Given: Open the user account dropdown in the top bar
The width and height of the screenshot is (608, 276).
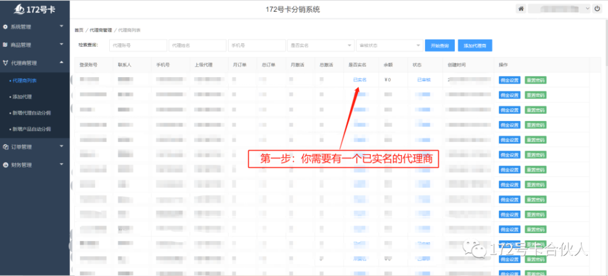Looking at the screenshot, I should (559, 8).
